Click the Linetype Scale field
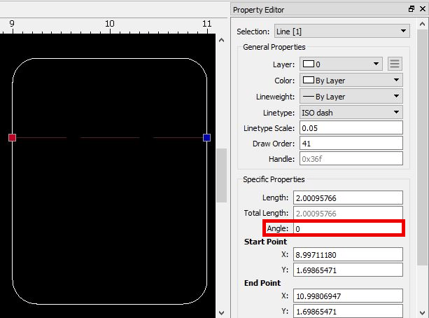This screenshot has width=429, height=318. point(351,128)
